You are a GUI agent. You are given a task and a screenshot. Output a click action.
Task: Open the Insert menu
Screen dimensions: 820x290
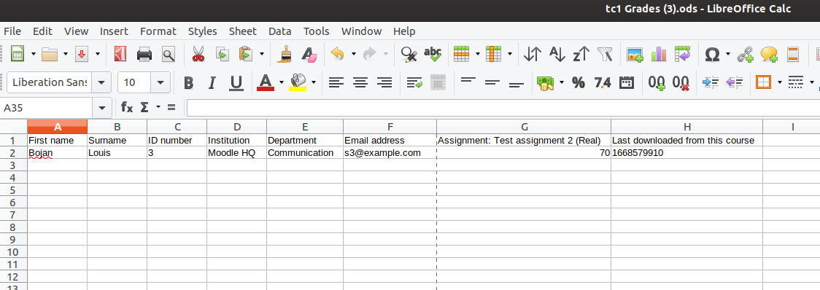pyautogui.click(x=114, y=31)
